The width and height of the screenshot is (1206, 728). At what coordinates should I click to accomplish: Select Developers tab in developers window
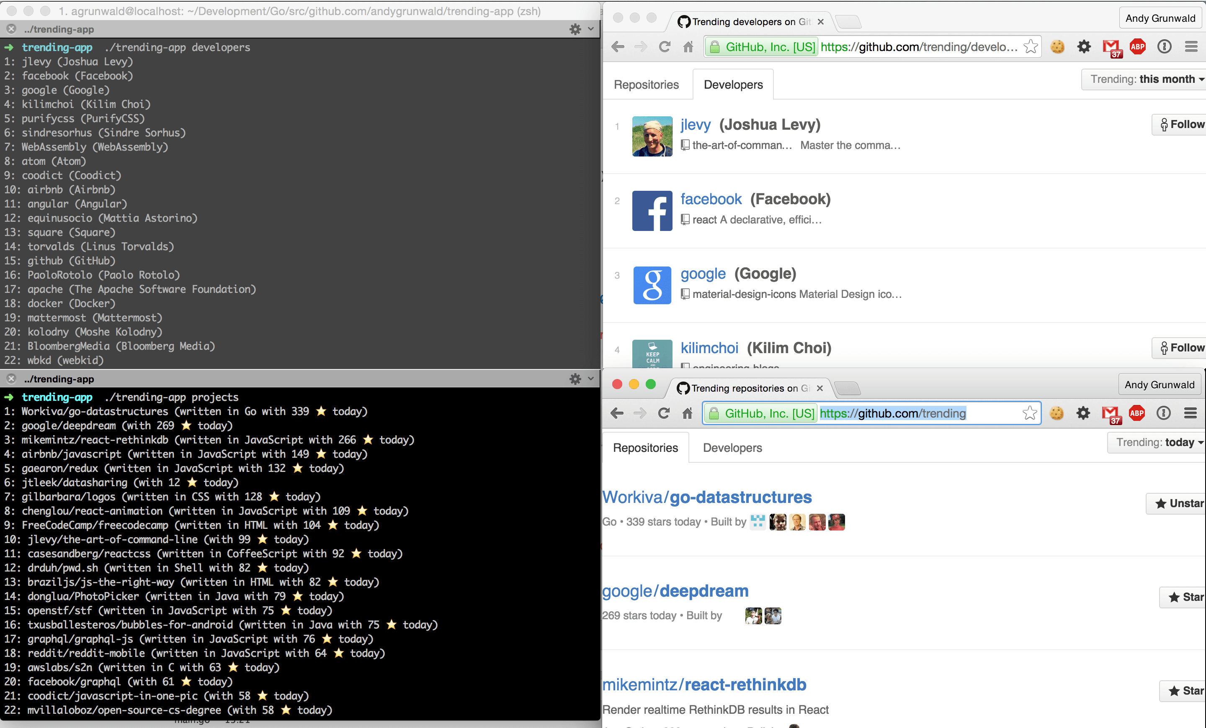coord(733,85)
